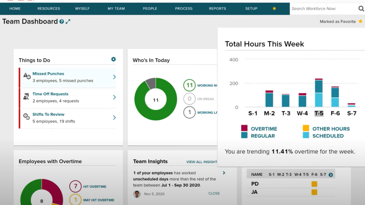Viewport: 365px width, 205px height.
Task: Switch to the My Team menu
Action: click(116, 9)
